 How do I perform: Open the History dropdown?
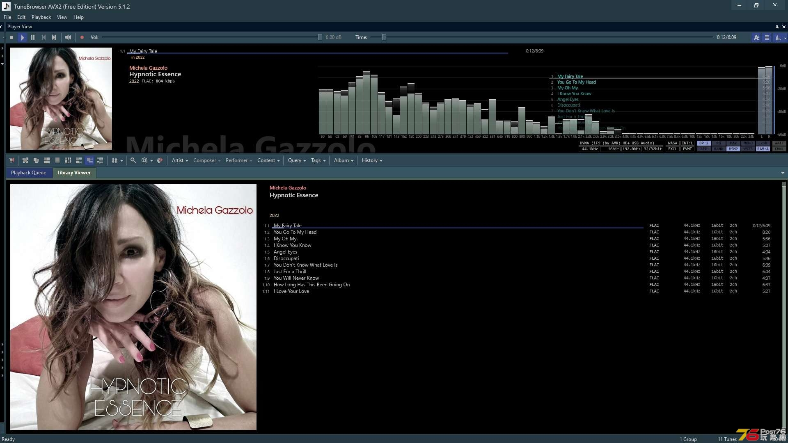tap(372, 160)
